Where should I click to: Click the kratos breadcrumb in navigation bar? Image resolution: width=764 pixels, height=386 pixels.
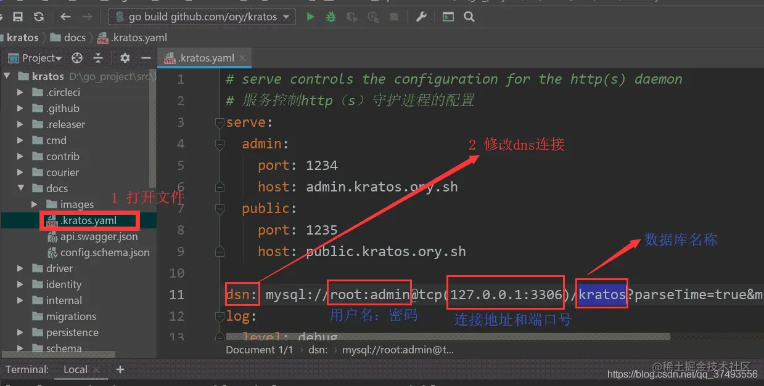click(x=23, y=38)
